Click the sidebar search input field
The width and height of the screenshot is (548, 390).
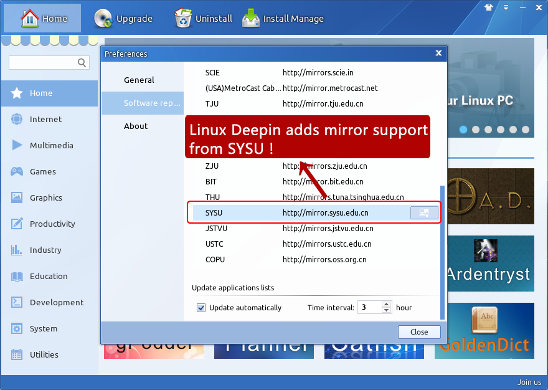click(x=49, y=62)
